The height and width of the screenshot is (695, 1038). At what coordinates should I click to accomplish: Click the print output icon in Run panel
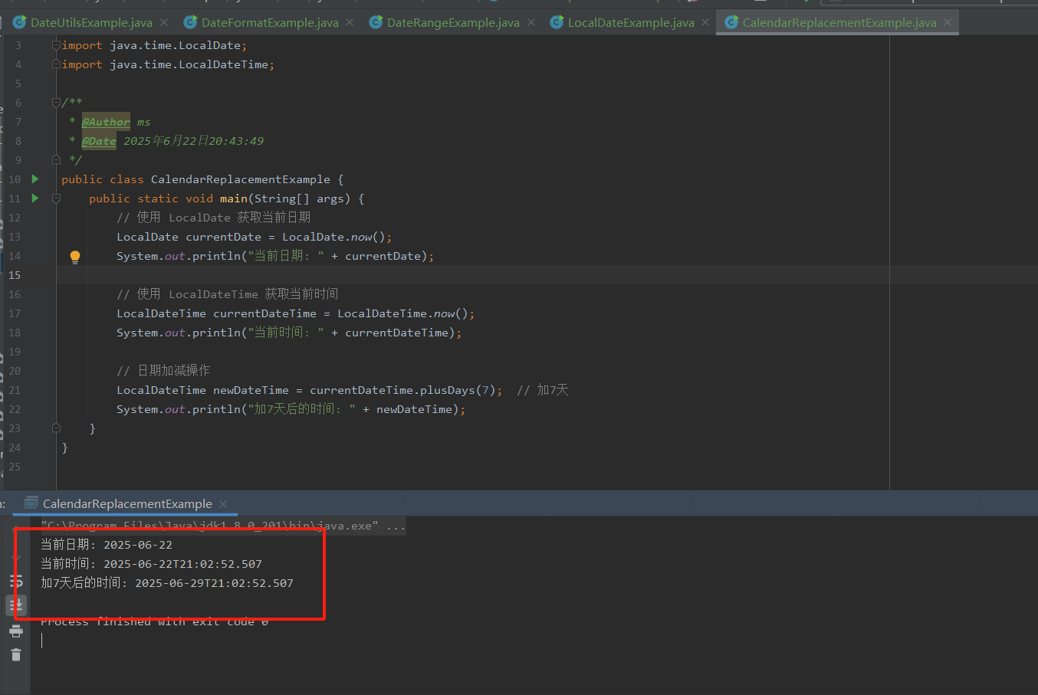coord(16,631)
